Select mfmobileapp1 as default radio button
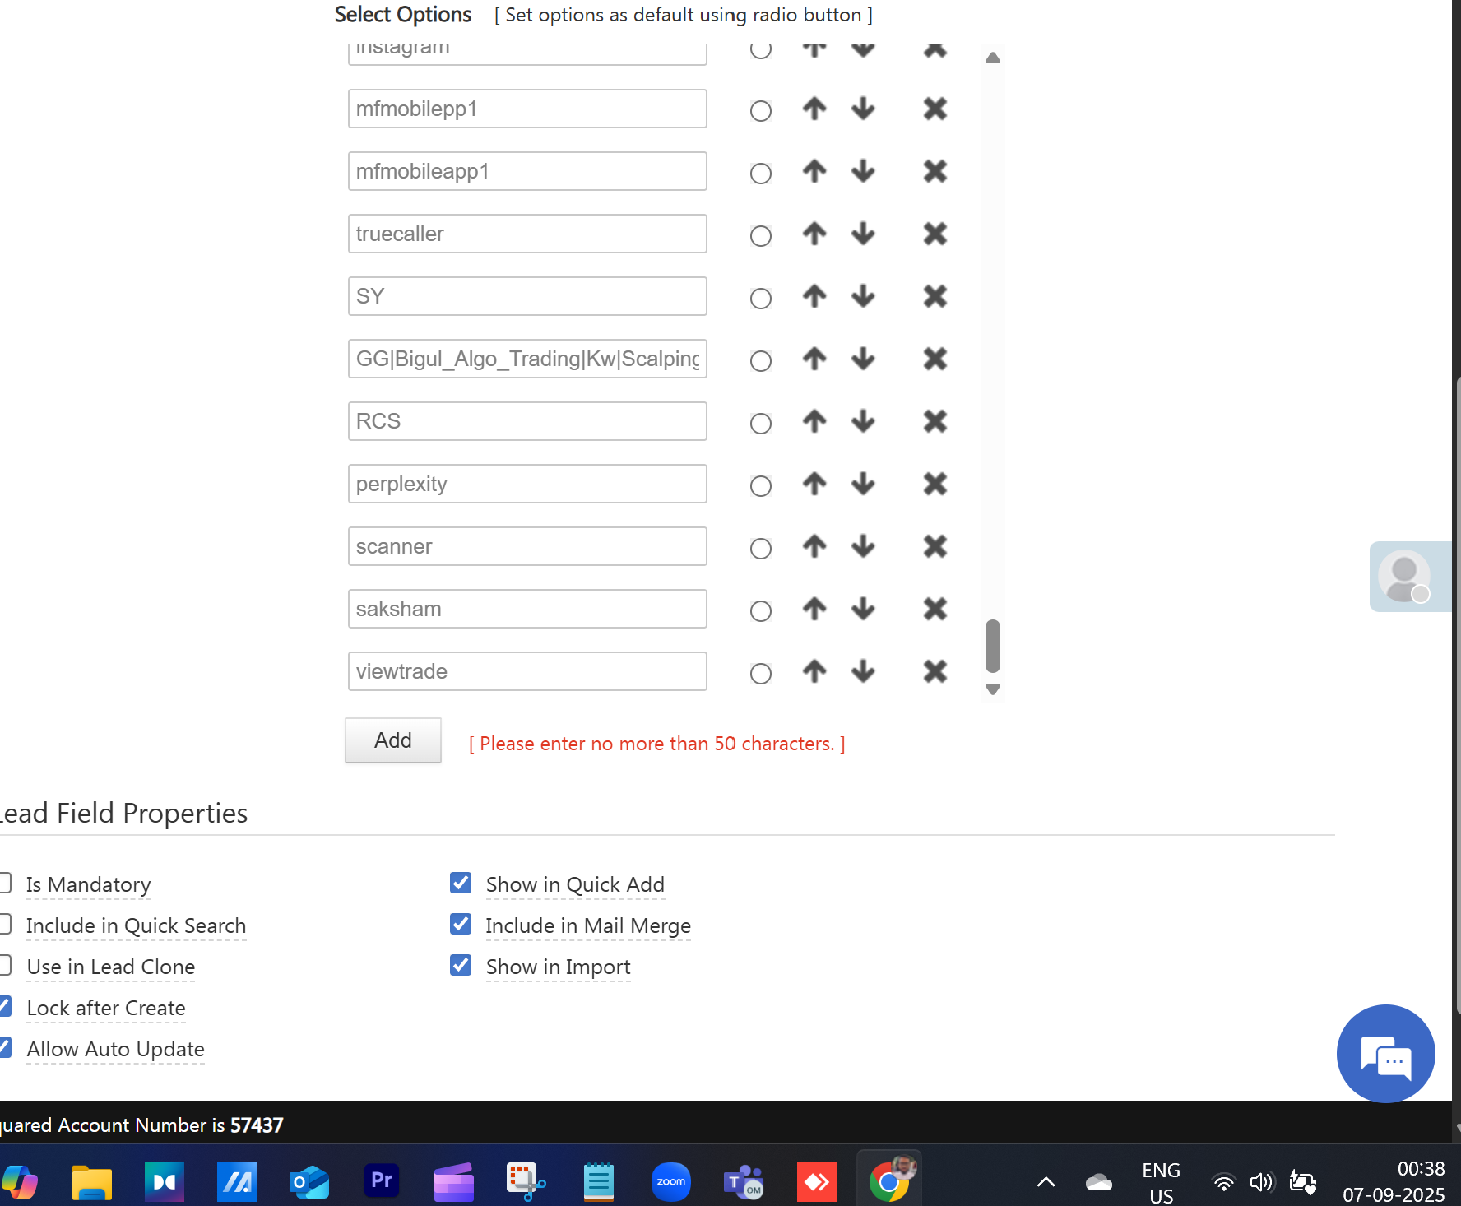Screen dimensions: 1461x1206 tap(761, 173)
